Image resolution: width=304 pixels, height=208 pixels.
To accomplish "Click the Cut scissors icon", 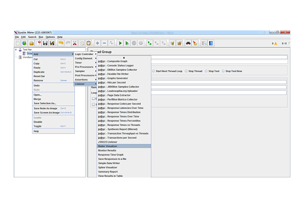I will click(x=75, y=43).
